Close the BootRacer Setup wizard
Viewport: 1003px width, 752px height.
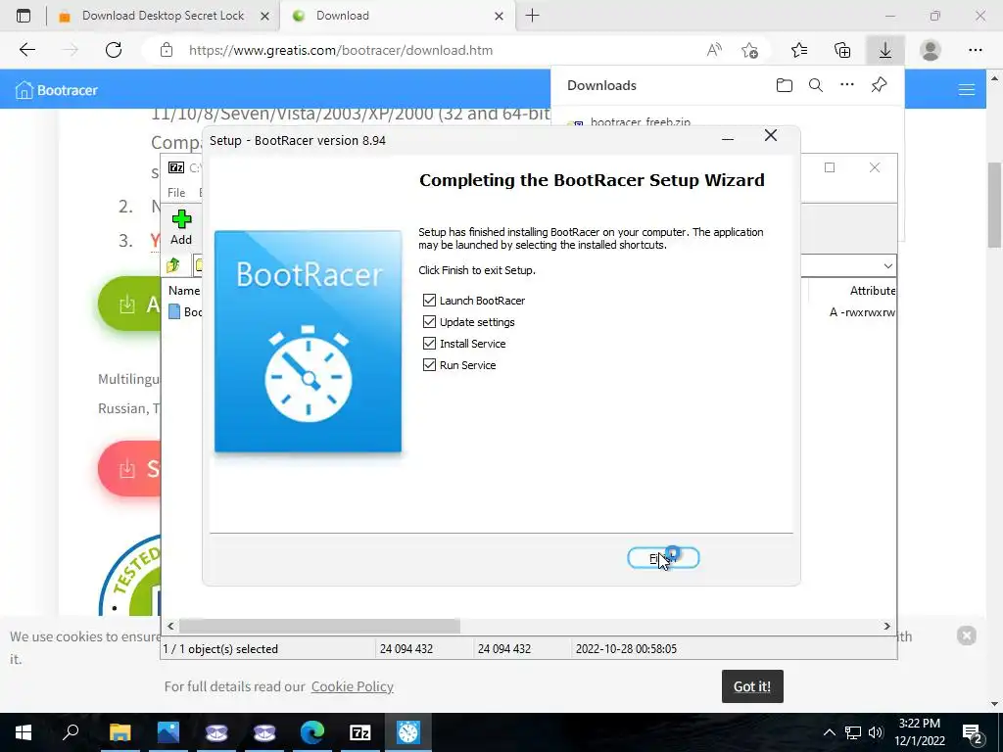click(771, 135)
